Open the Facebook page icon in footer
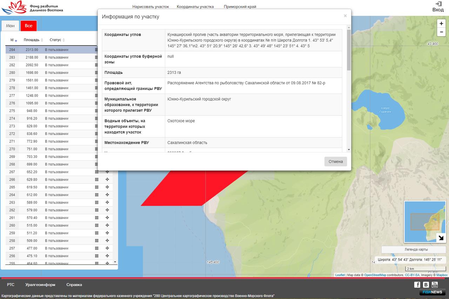The image size is (449, 299). 417,285
